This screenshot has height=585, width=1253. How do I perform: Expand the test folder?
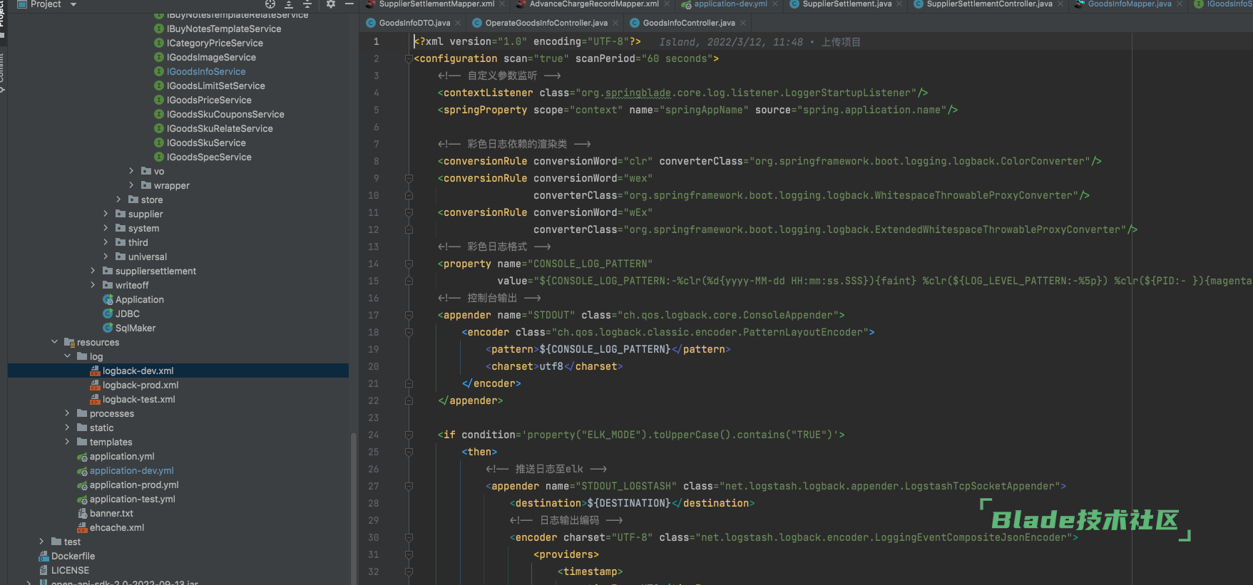[x=41, y=542]
